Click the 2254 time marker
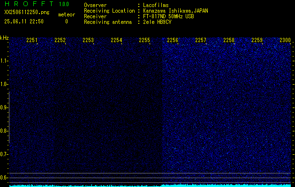The width and height of the screenshot is (295, 187). click(116, 40)
